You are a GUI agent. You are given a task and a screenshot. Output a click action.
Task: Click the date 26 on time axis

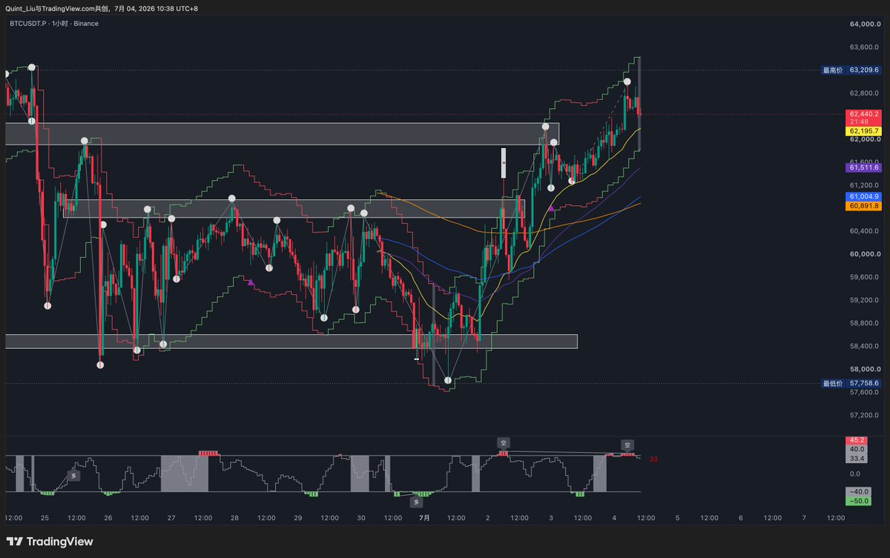(108, 518)
